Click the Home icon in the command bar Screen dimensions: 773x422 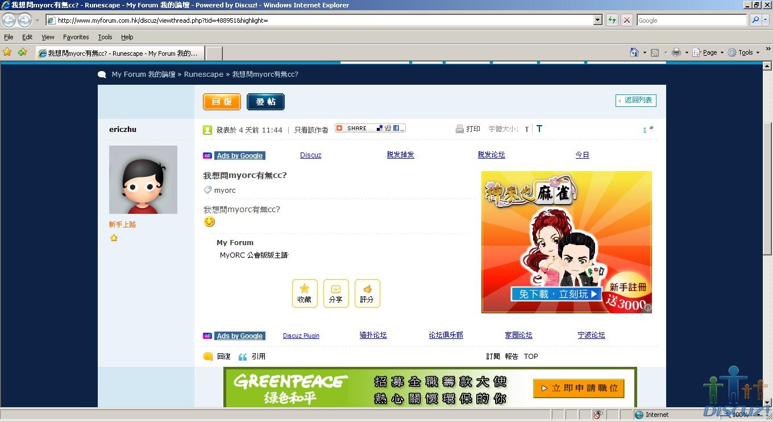point(634,52)
